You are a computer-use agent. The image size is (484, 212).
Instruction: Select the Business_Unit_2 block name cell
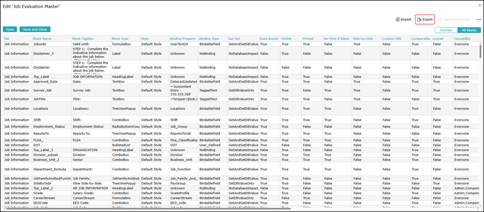pos(52,159)
